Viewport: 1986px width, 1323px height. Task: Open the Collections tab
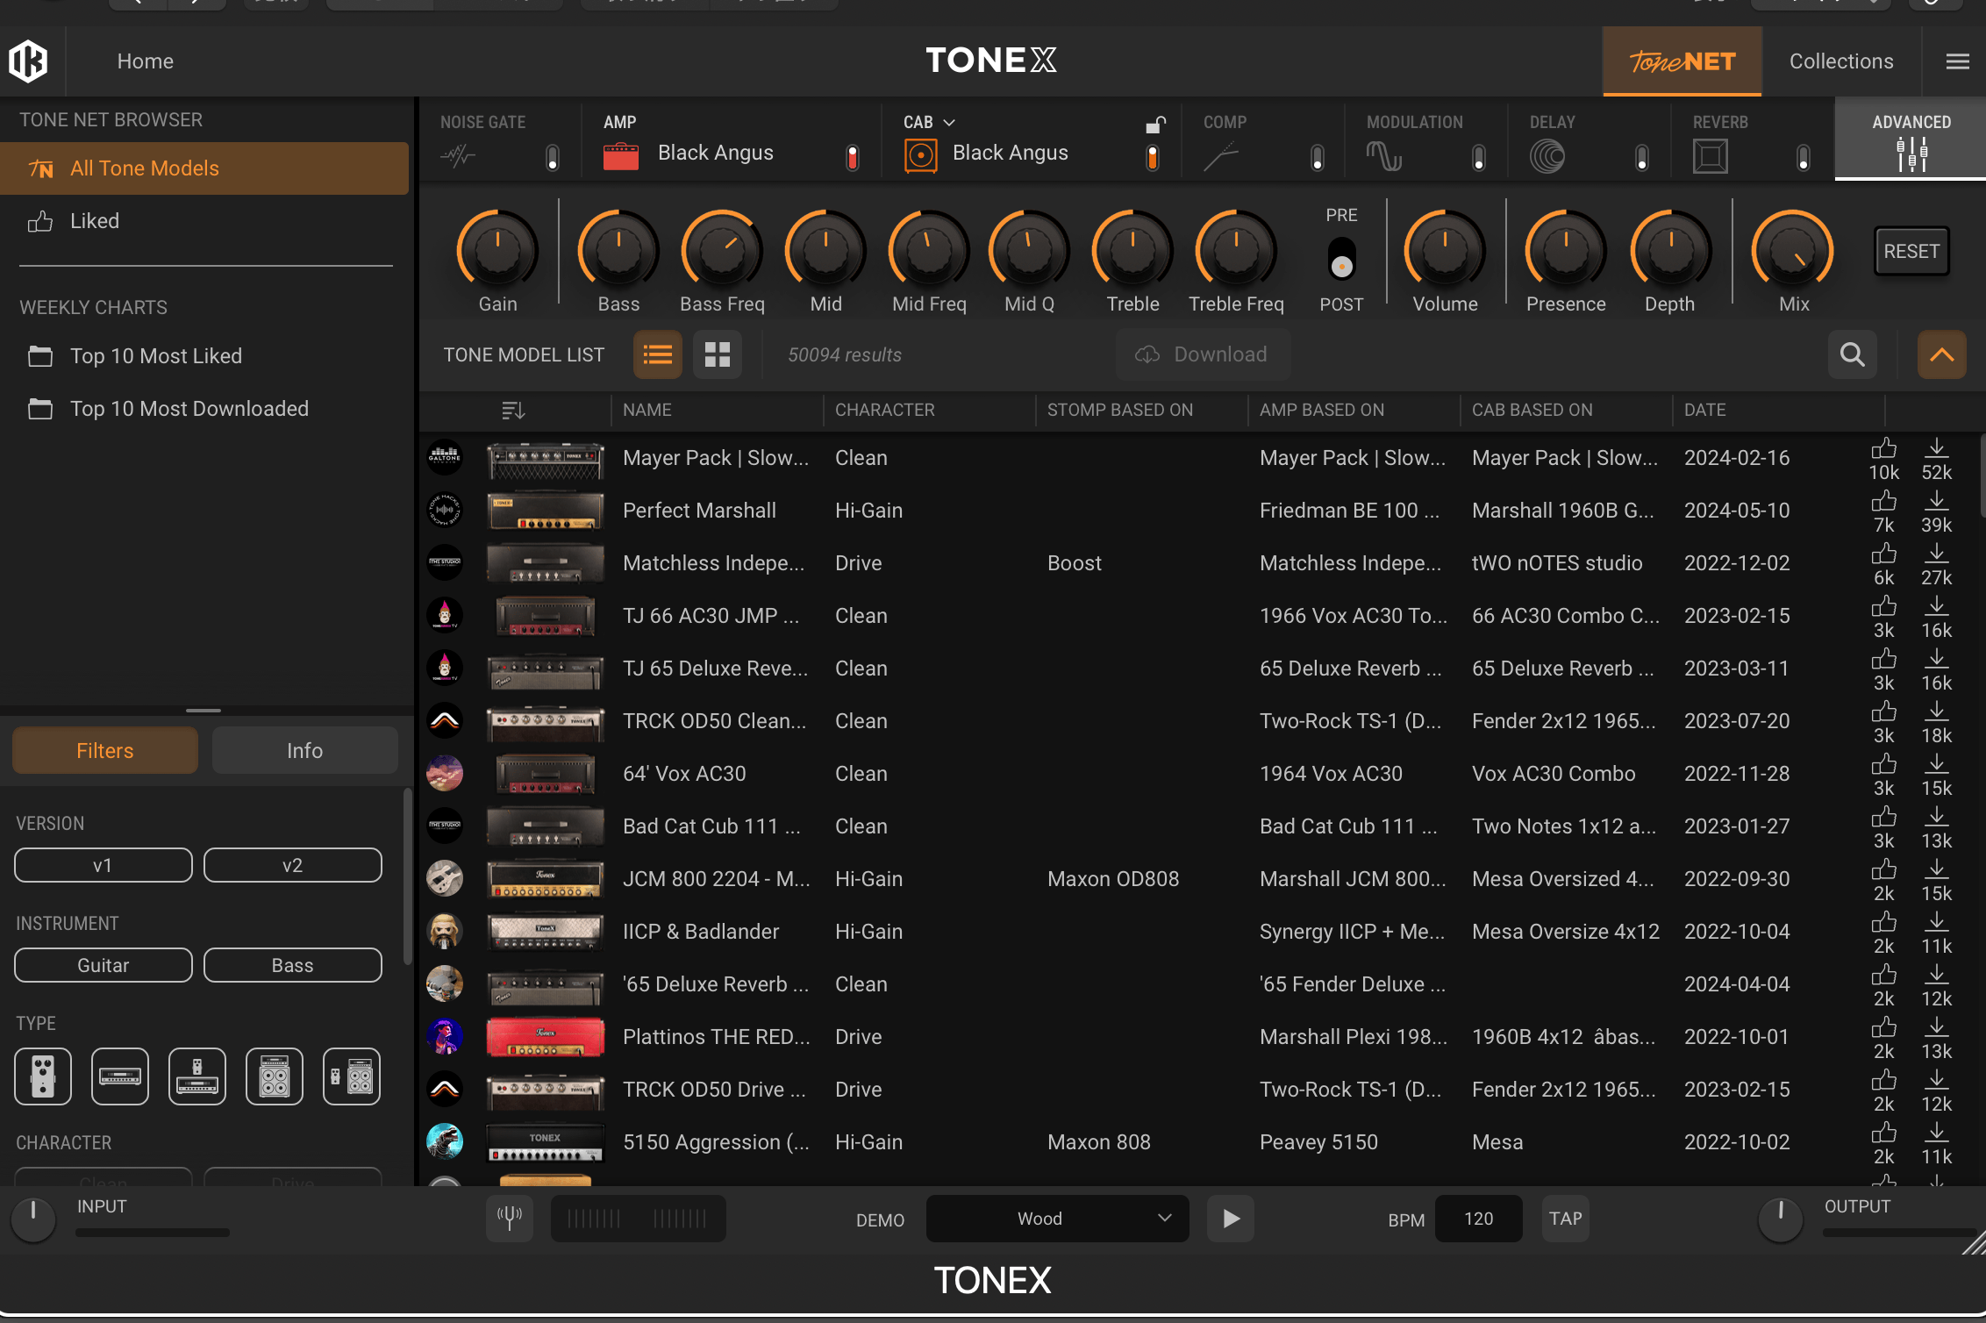(1840, 61)
